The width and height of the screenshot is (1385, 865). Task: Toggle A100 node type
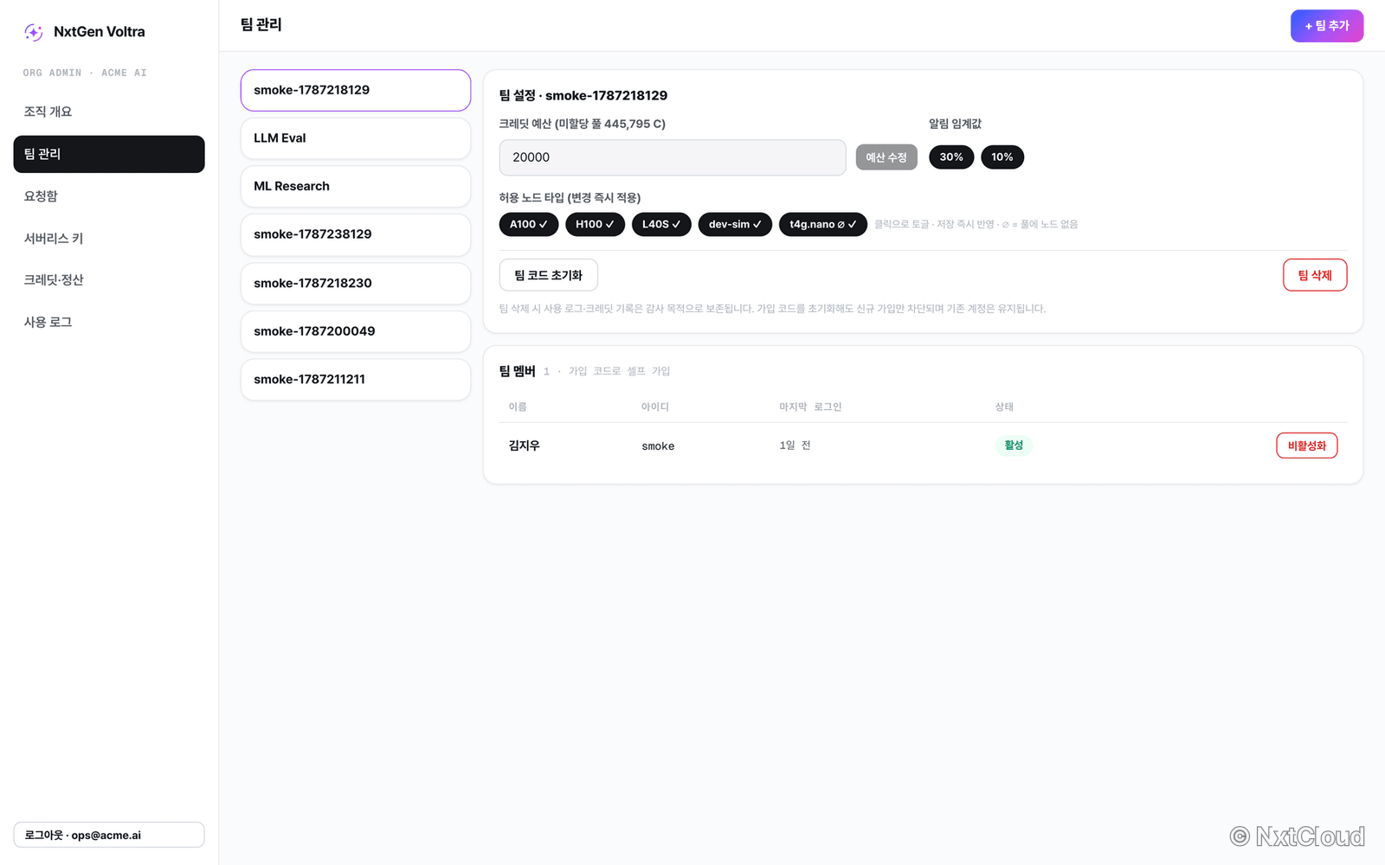tap(529, 224)
